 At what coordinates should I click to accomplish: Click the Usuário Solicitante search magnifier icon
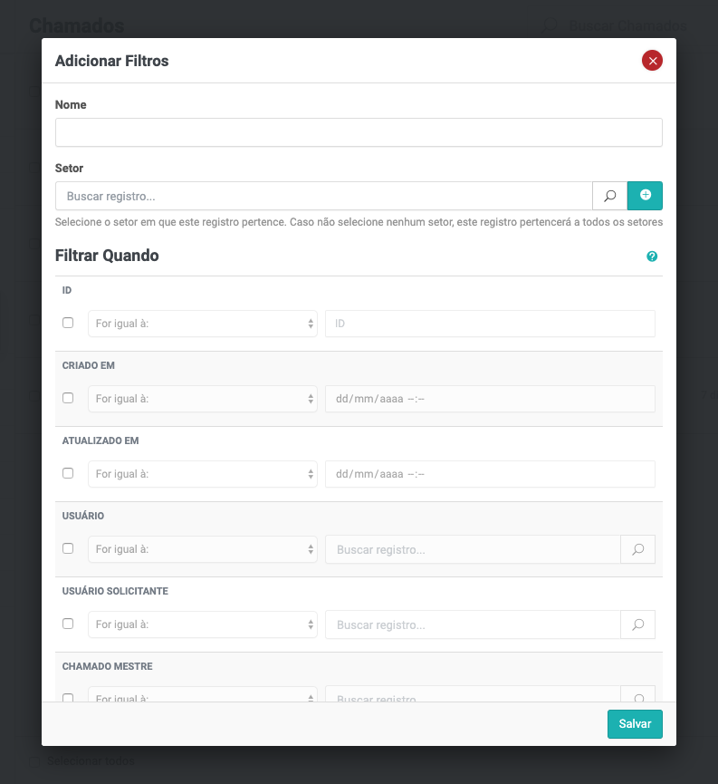[637, 624]
